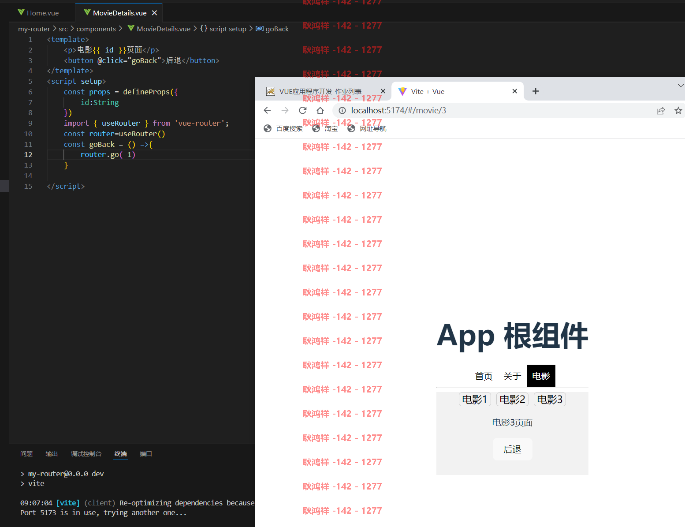Click the 电影3页面 text
This screenshot has width=685, height=527.
tap(512, 422)
